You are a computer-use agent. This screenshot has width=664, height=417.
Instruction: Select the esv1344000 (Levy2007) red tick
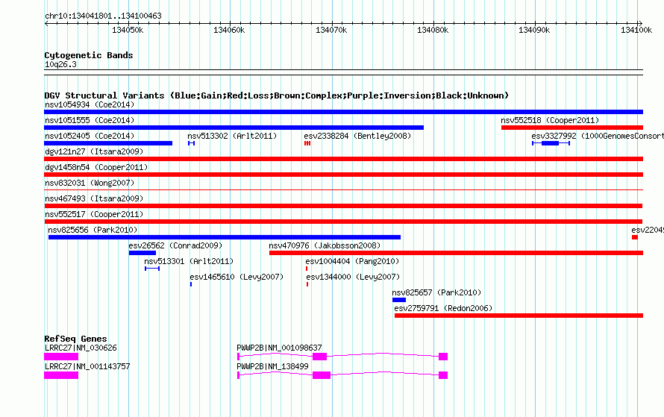[307, 284]
